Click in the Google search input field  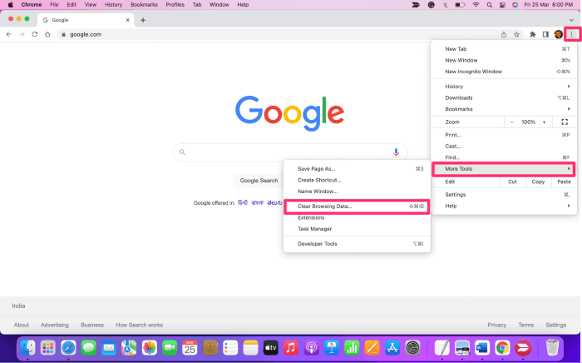290,152
